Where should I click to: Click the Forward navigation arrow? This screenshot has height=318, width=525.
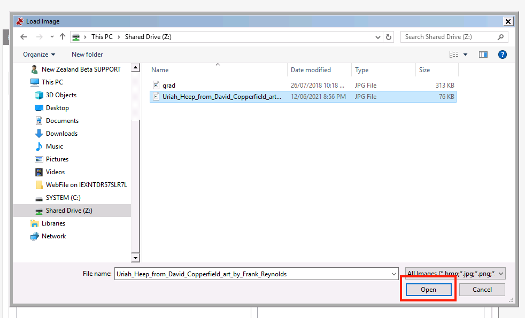pyautogui.click(x=39, y=37)
